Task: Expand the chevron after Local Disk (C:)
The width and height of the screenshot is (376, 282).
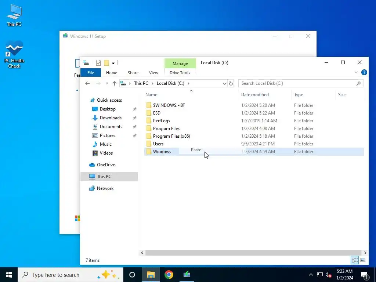Action: click(x=188, y=83)
